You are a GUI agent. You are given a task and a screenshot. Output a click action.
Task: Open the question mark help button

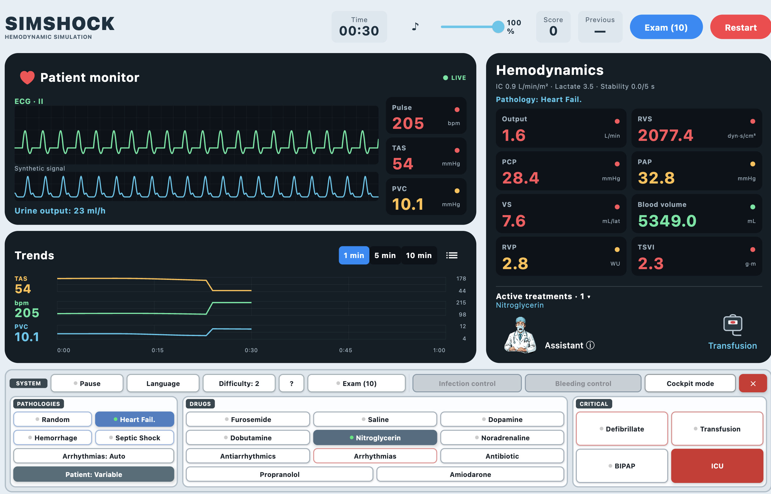pos(292,384)
